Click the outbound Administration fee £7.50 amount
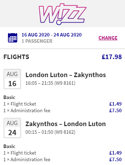Screen dimensions: 125x165 click(x=115, y=110)
